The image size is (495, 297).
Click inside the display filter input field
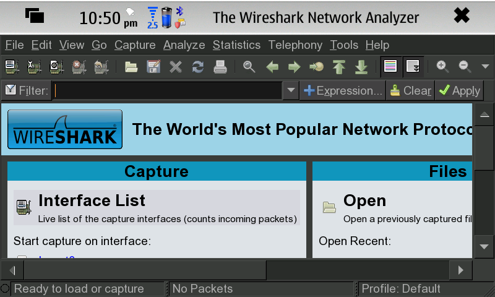tap(167, 90)
